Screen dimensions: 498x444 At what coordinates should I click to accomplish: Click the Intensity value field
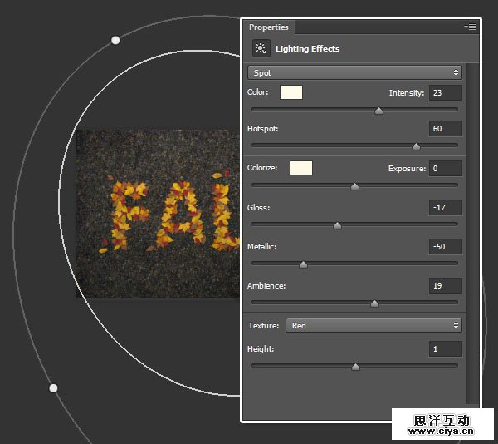[446, 93]
